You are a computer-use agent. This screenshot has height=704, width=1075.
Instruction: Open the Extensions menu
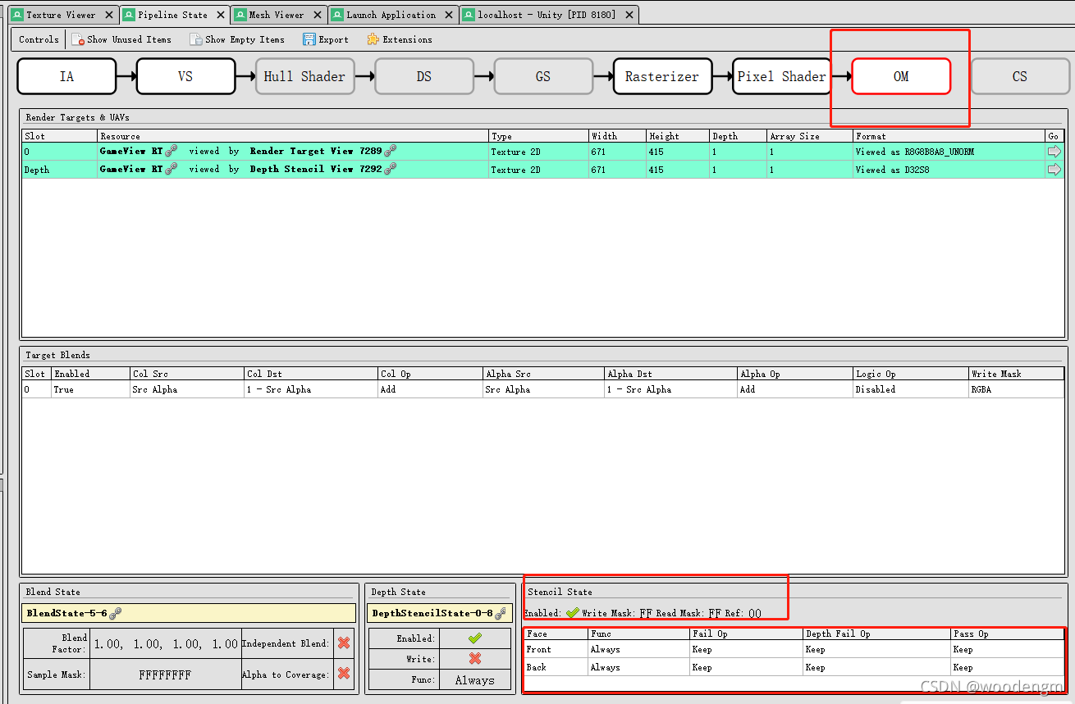400,39
